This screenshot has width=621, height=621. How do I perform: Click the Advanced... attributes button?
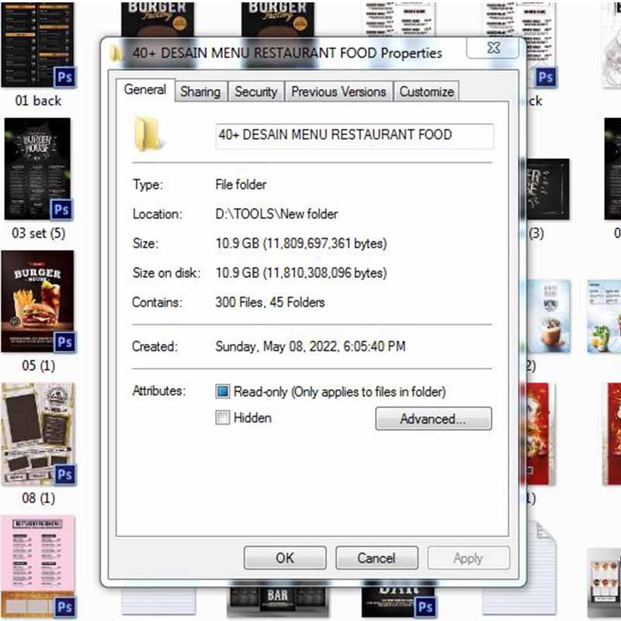click(433, 419)
